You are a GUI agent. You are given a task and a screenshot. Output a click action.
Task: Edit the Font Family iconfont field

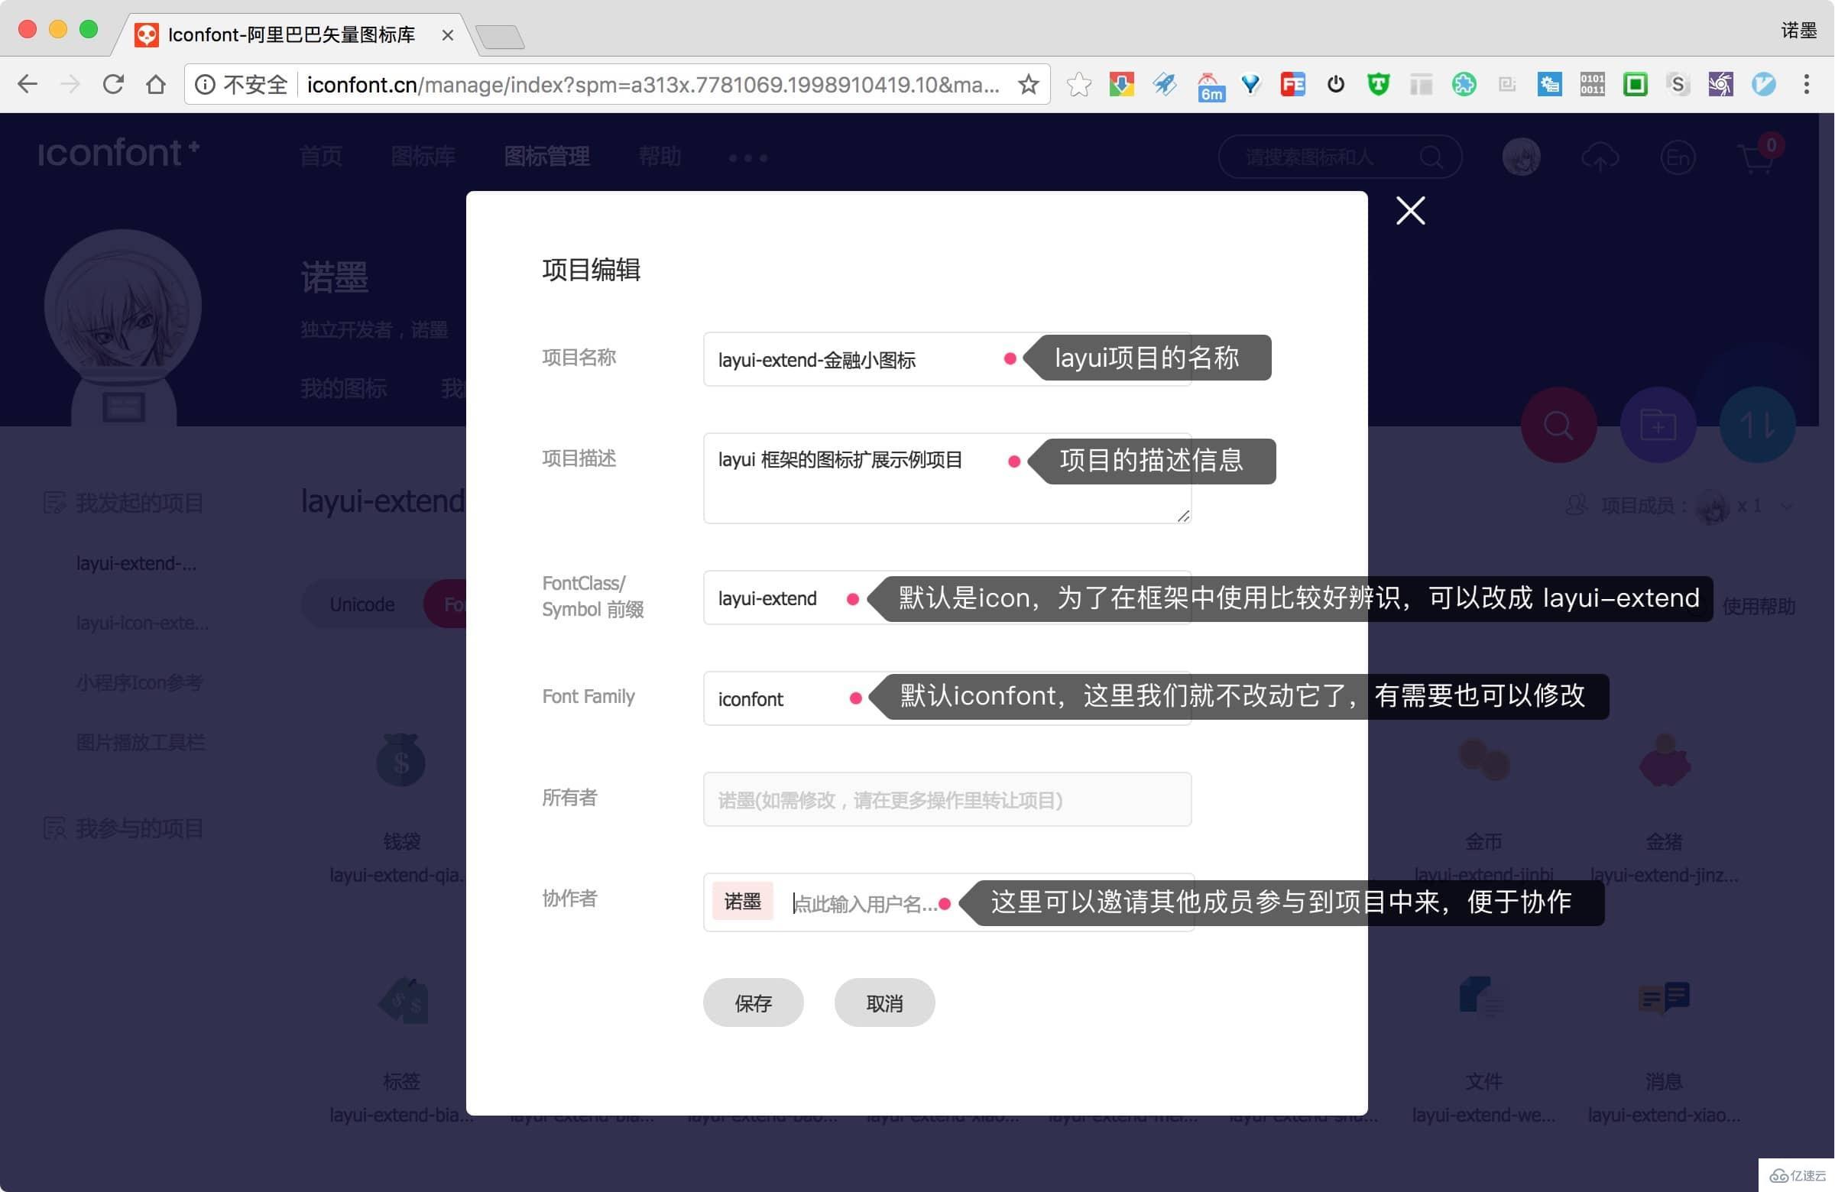pyautogui.click(x=947, y=698)
